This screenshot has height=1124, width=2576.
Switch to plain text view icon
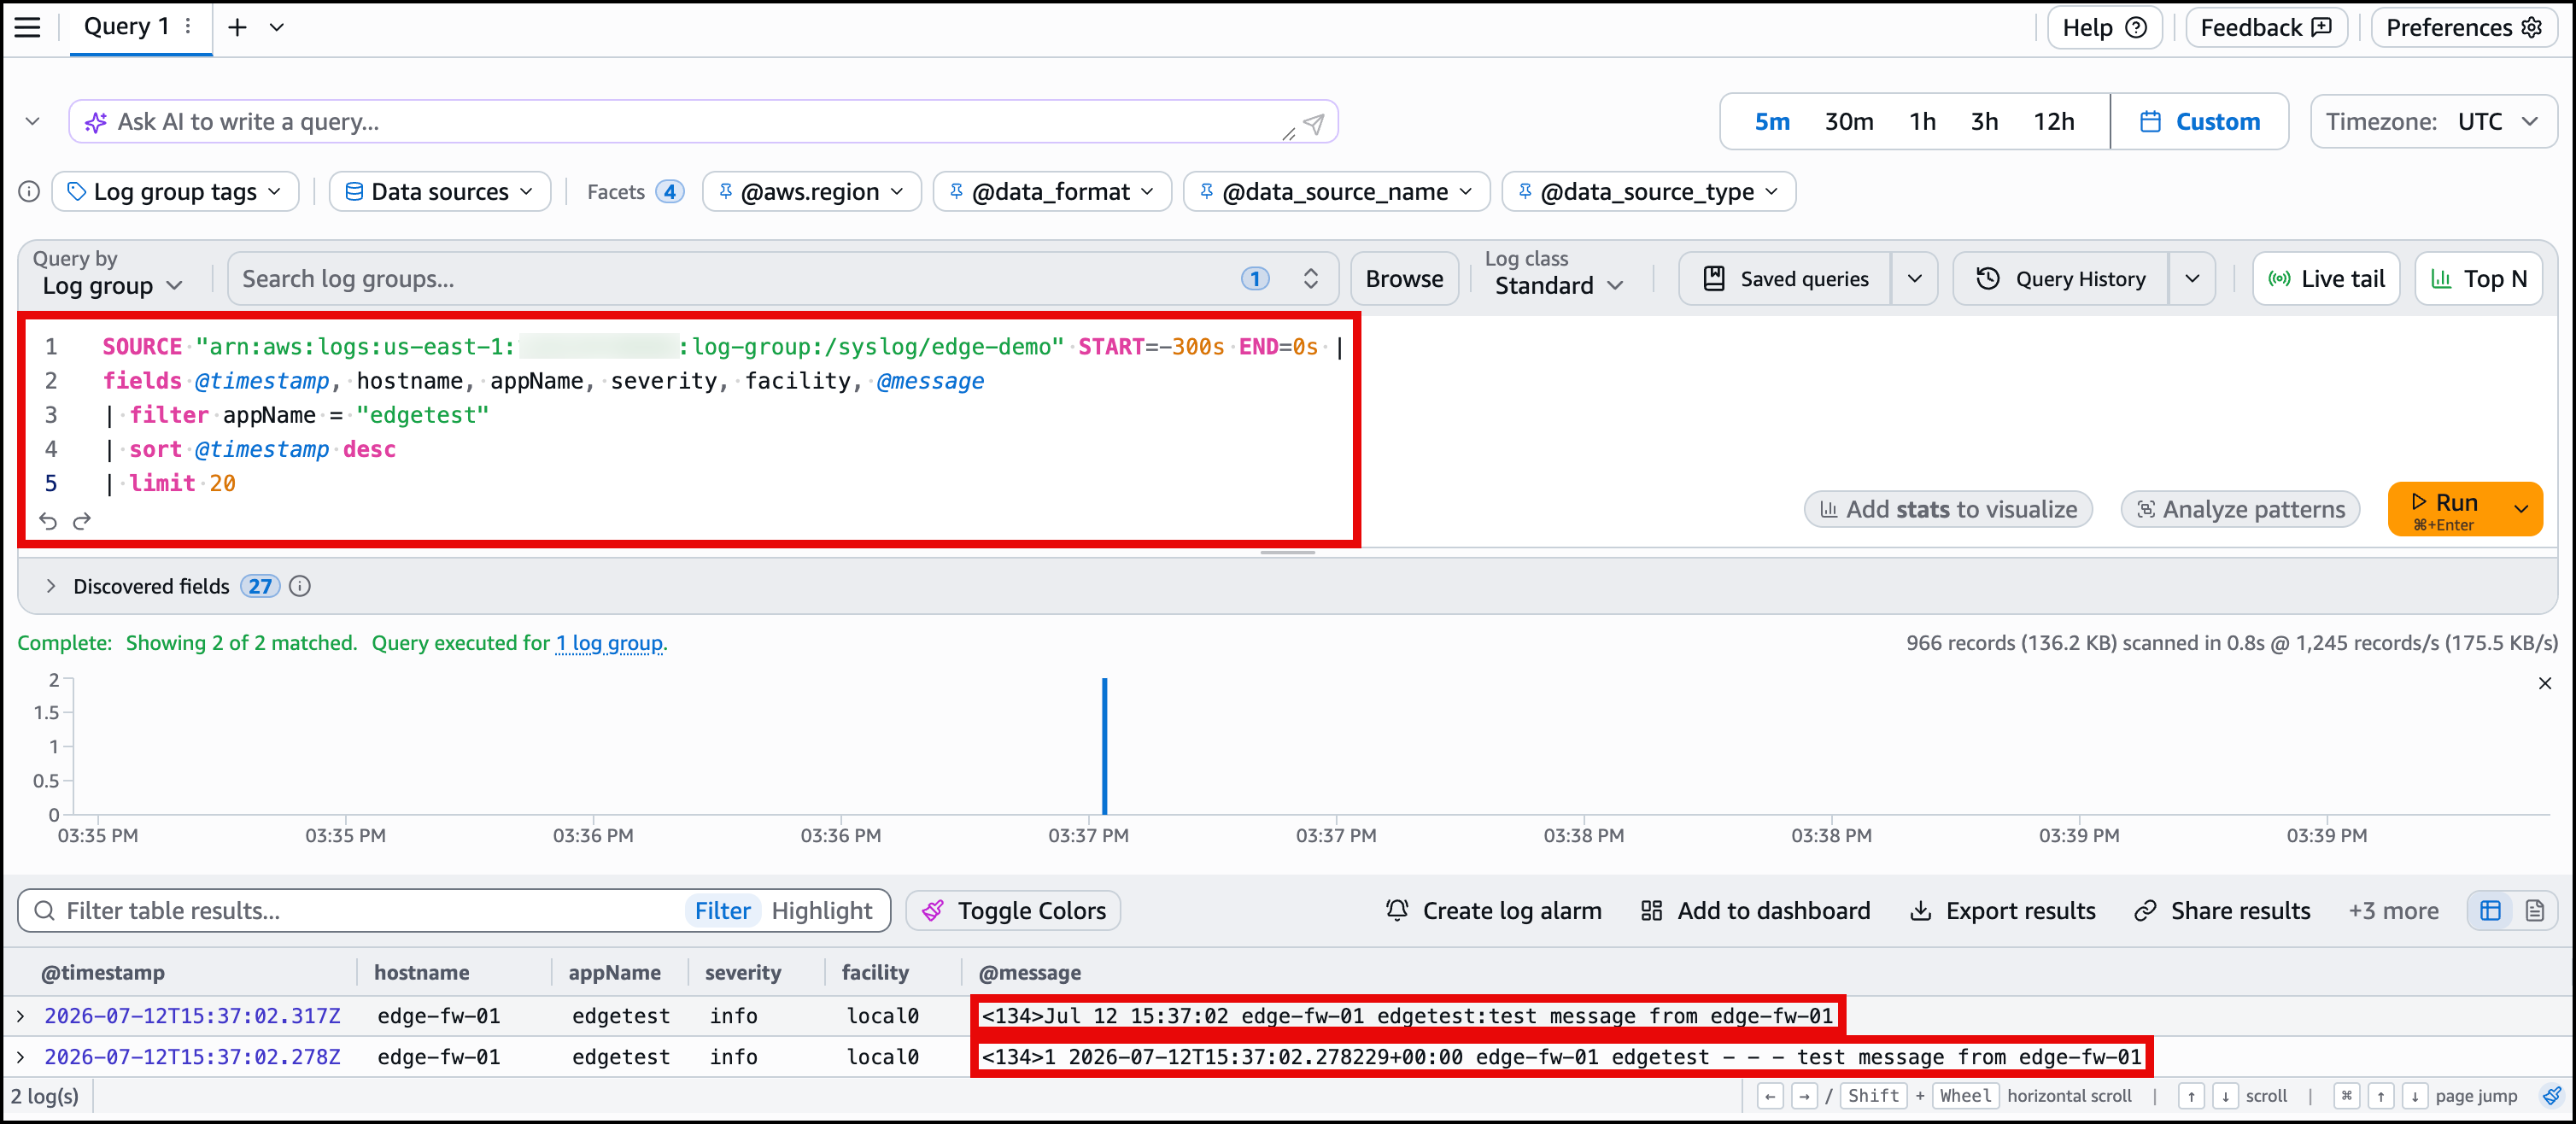(2534, 911)
